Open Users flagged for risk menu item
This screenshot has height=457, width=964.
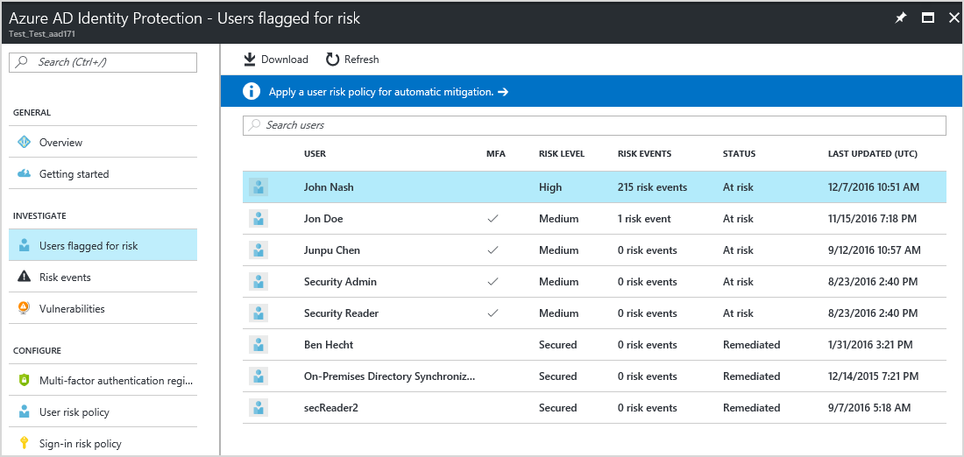tap(89, 246)
